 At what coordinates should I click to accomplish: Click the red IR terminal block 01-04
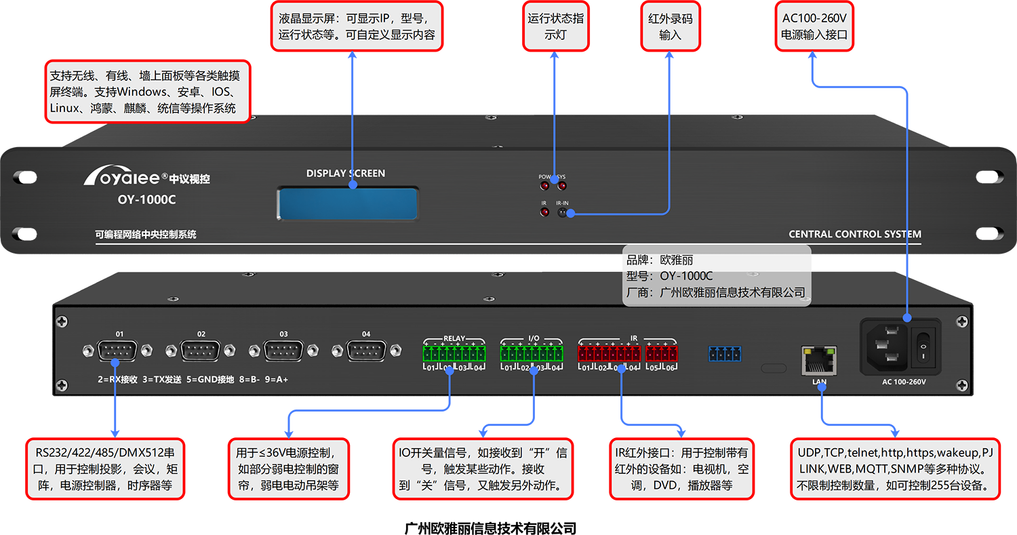pos(609,353)
